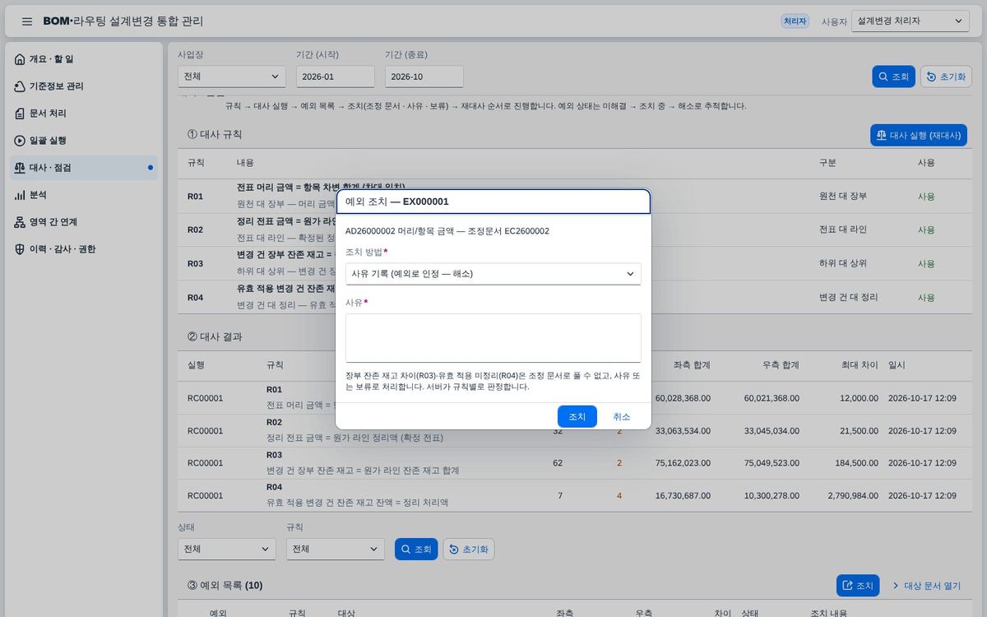The height and width of the screenshot is (617, 987).
Task: Click the 조회 button below the results table
Action: pos(416,549)
